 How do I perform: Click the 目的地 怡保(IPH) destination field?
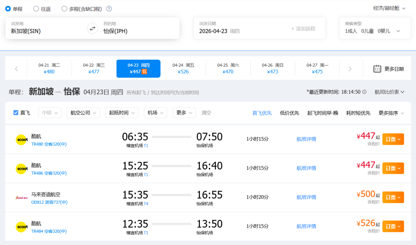click(135, 28)
